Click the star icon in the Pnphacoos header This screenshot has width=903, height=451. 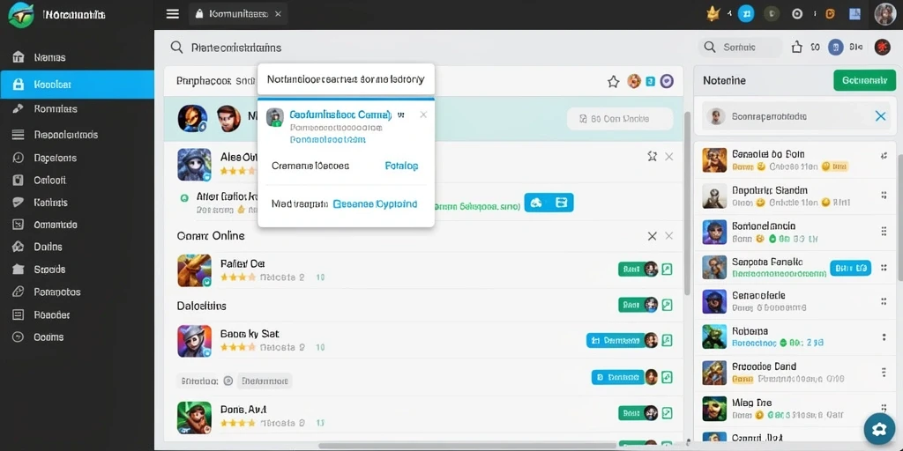click(x=614, y=82)
